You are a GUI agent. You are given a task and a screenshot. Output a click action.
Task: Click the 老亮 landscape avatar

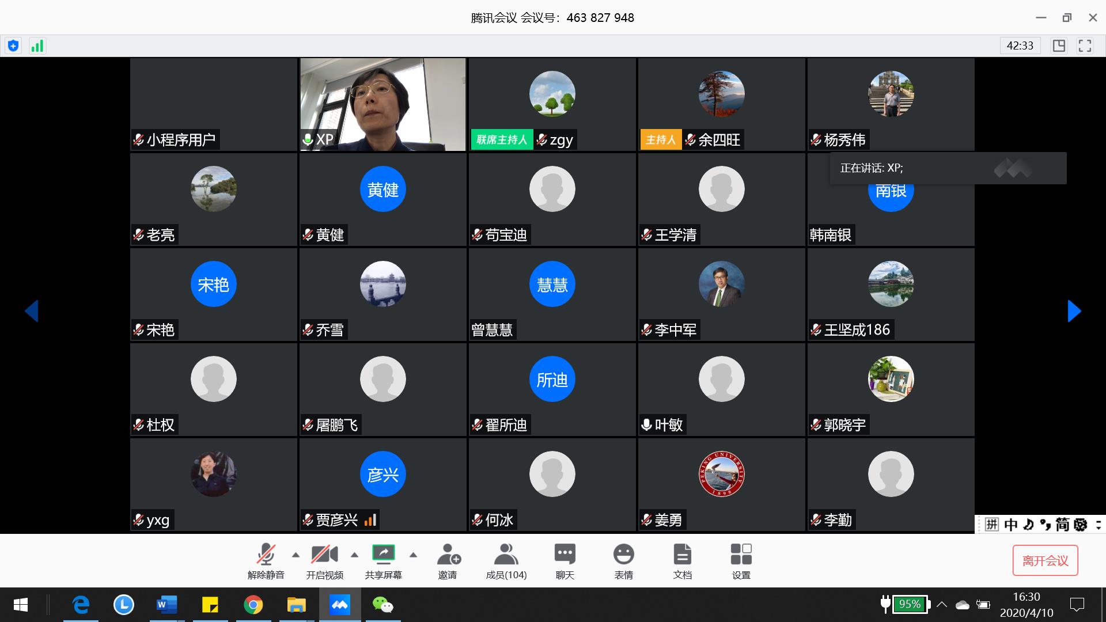213,189
